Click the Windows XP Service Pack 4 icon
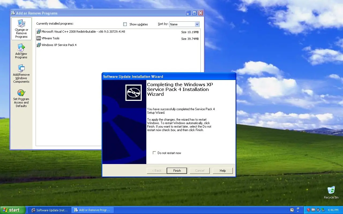 [39, 45]
